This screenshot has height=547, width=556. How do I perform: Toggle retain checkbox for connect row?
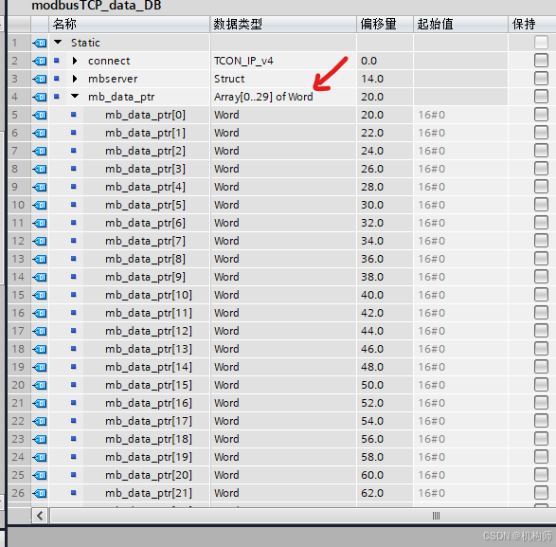[x=541, y=61]
